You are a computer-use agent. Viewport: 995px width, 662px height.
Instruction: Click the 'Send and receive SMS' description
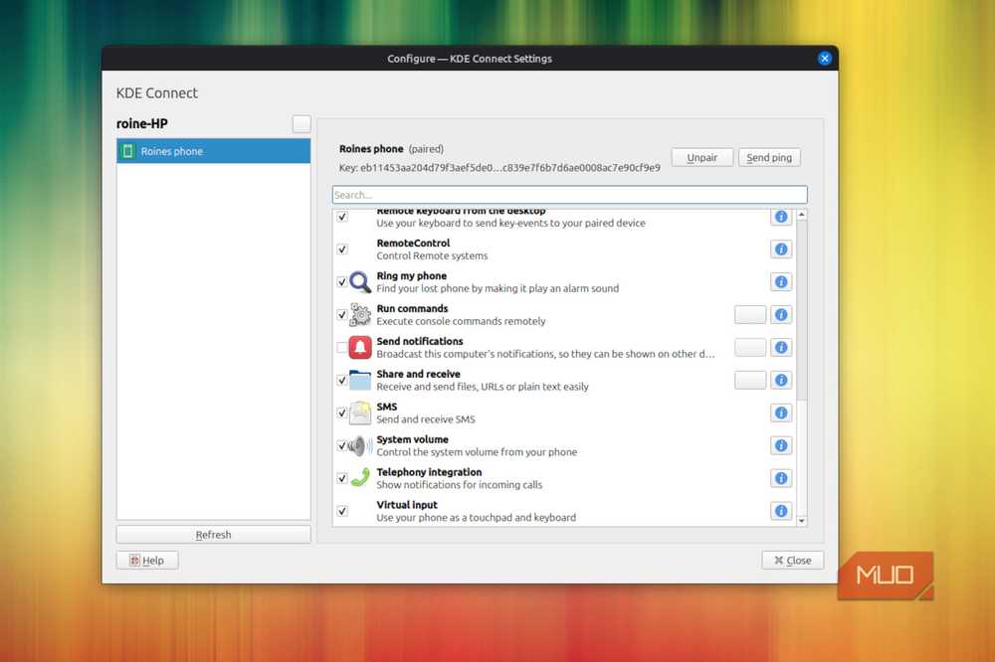[426, 419]
